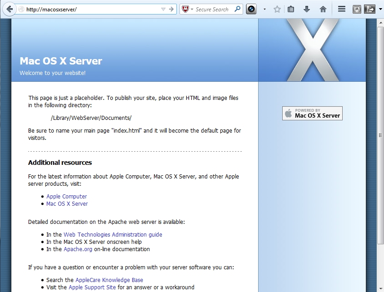Click the magnifier search icon
Viewport: 384px width, 292px height.
tap(238, 9)
